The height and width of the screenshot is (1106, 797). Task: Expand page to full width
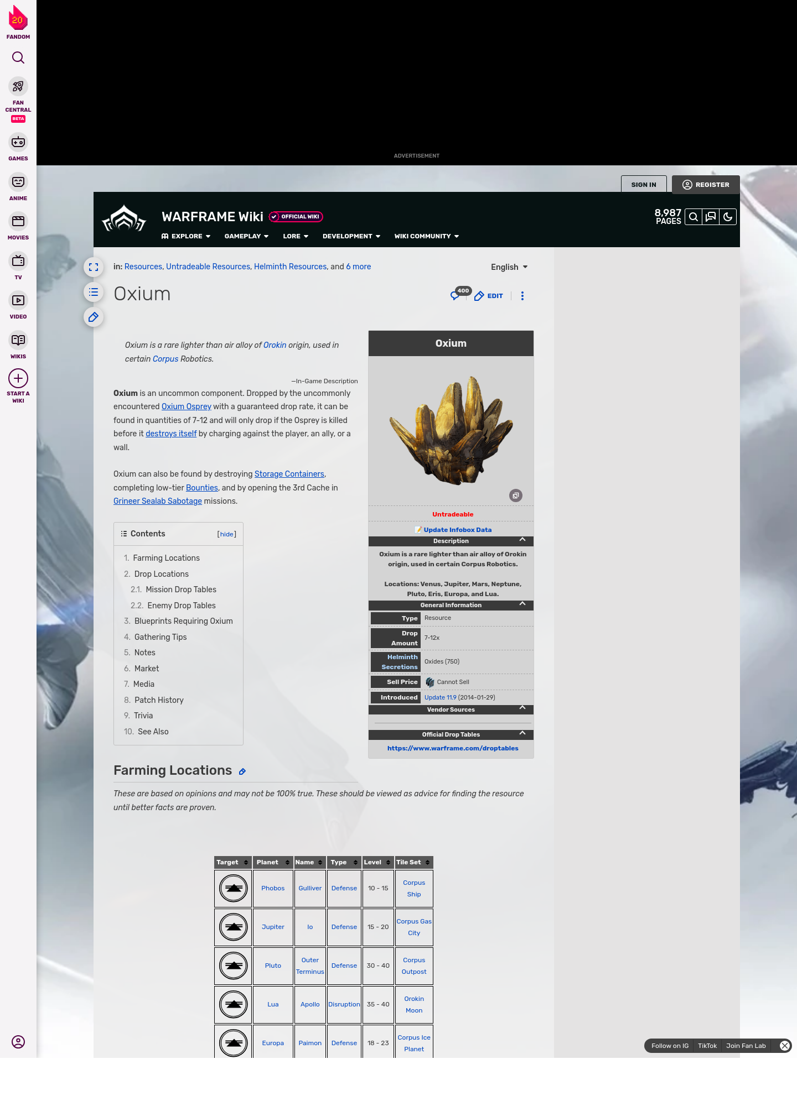94,267
